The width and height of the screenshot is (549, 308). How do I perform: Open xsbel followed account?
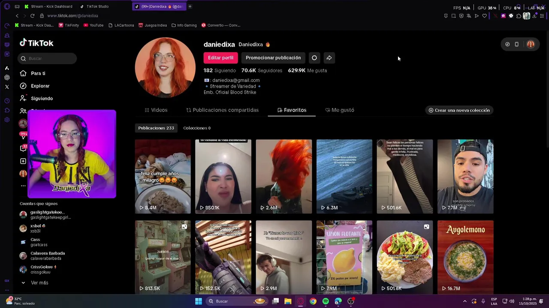coord(33,228)
